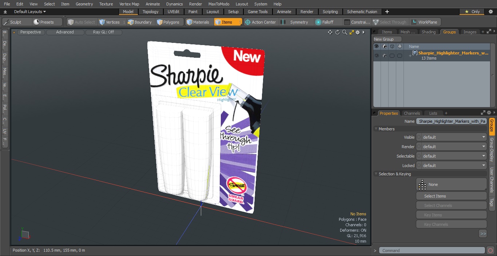Open the Locked dropdown
Image resolution: width=497 pixels, height=256 pixels.
coord(452,166)
